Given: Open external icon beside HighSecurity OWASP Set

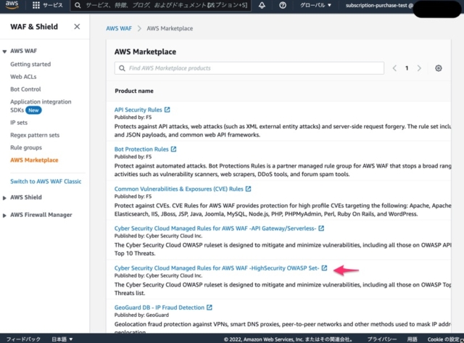Looking at the screenshot, I should [324, 268].
